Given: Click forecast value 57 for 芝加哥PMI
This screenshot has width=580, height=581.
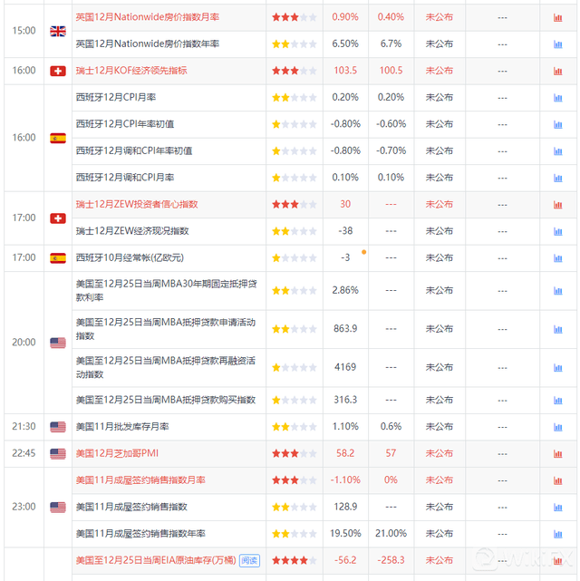Looking at the screenshot, I should pyautogui.click(x=391, y=453).
